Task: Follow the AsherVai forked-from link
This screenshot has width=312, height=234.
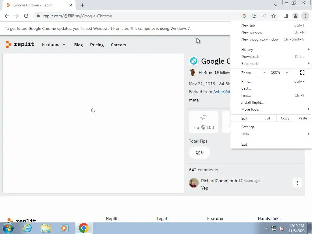Action: coord(222,92)
